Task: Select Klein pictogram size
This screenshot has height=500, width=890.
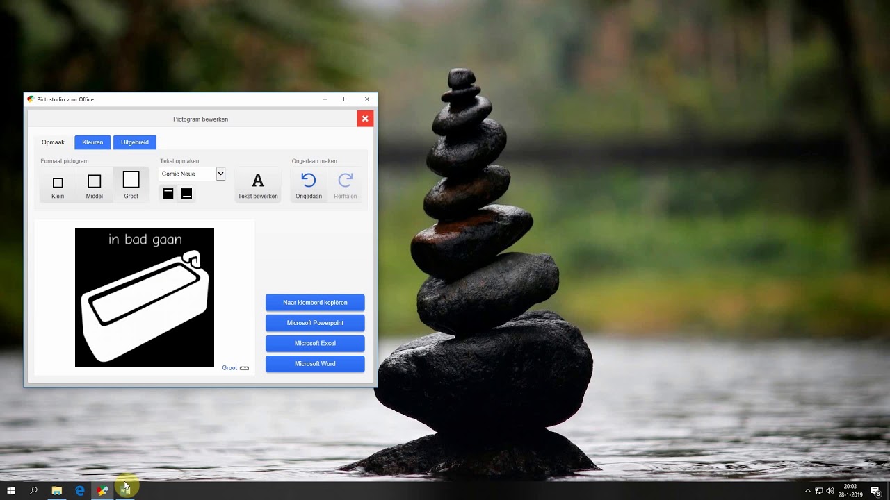Action: pos(58,184)
